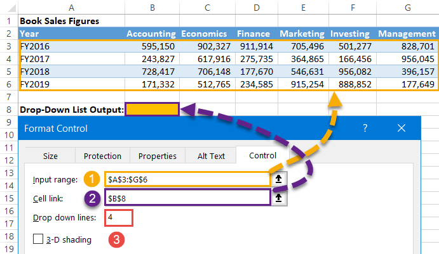This screenshot has width=439, height=254.
Task: Click the 'Investing' header cell
Action: pyautogui.click(x=353, y=34)
